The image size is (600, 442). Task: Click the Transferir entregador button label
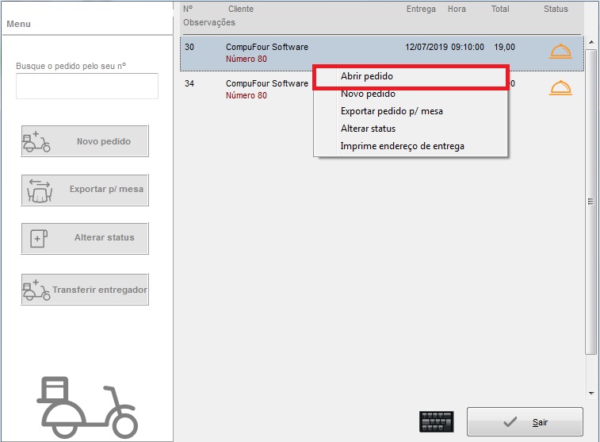click(100, 290)
